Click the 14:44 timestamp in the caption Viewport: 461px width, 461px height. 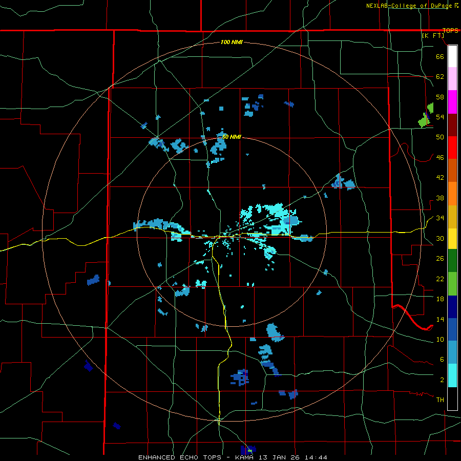click(x=316, y=457)
